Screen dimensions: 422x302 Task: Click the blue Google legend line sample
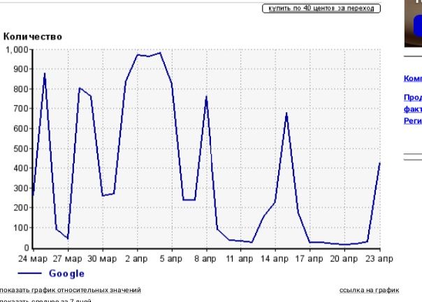click(30, 273)
